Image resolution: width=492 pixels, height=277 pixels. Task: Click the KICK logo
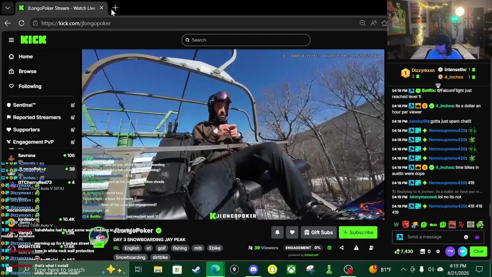click(x=33, y=40)
